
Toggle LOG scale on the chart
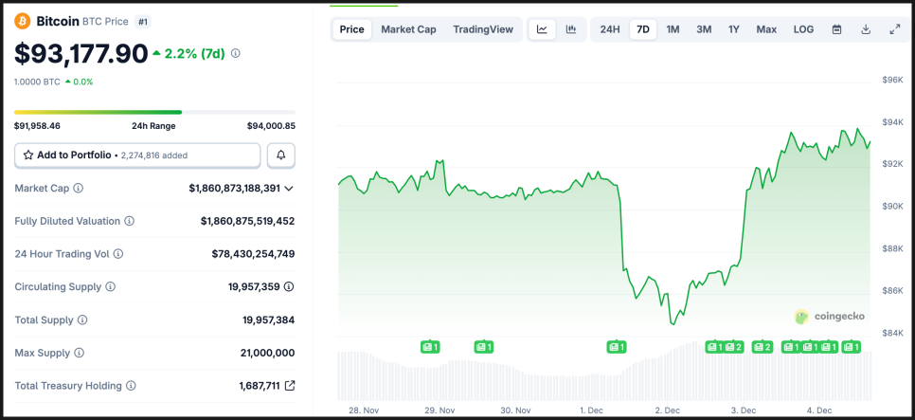click(803, 29)
